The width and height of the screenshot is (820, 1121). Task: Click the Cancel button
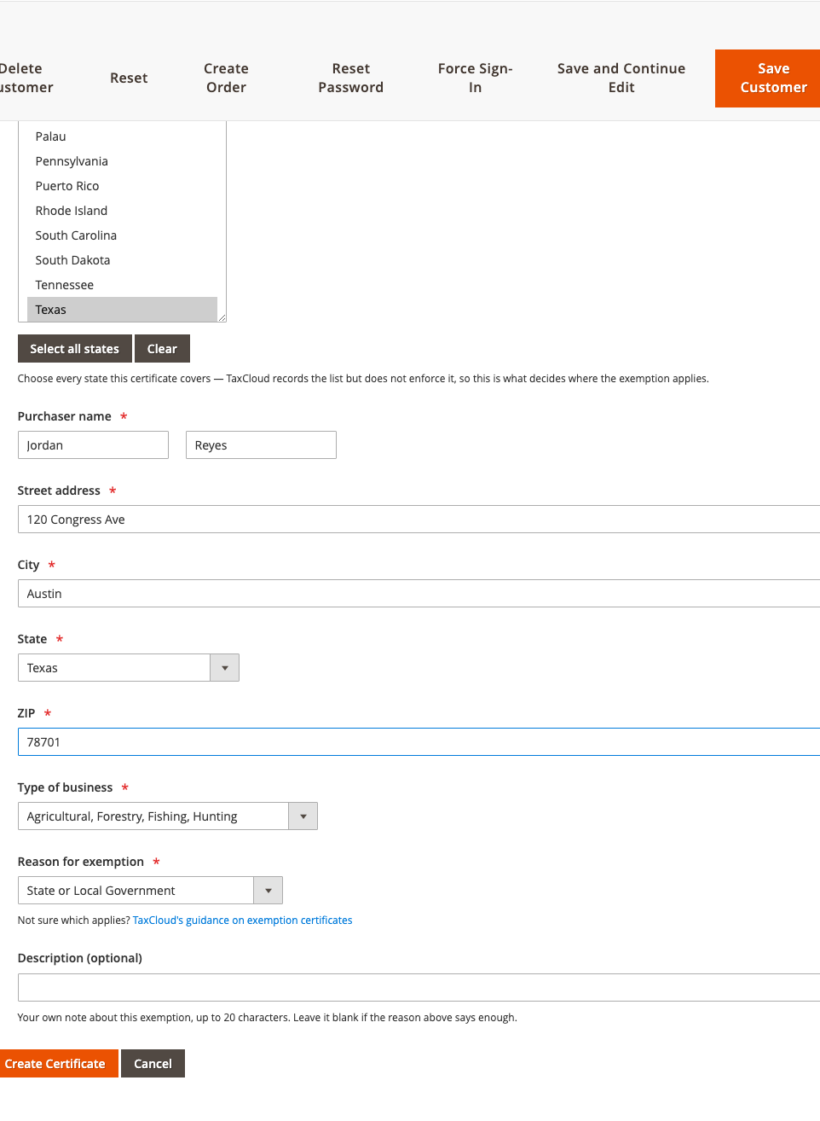(x=153, y=1064)
